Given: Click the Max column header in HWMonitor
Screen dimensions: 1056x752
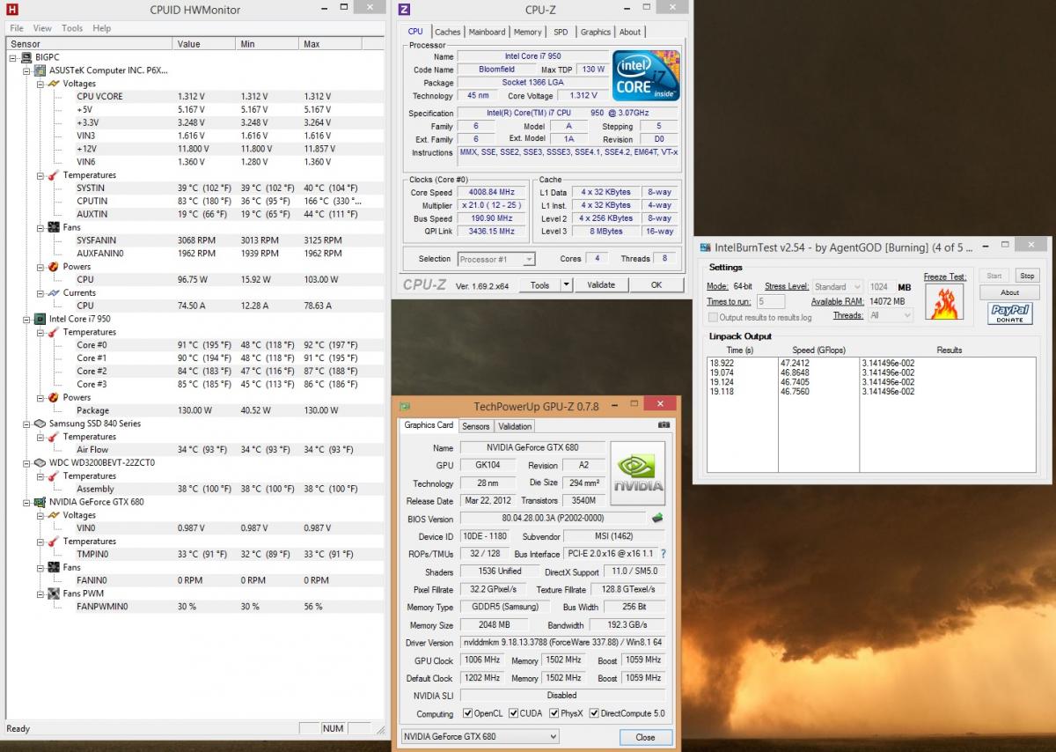Looking at the screenshot, I should point(330,43).
